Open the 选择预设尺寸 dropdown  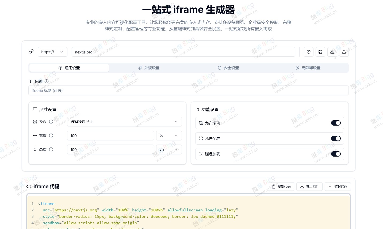point(124,122)
